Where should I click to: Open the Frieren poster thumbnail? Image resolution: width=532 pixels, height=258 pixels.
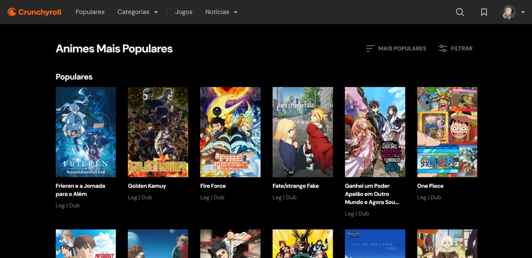pyautogui.click(x=86, y=132)
